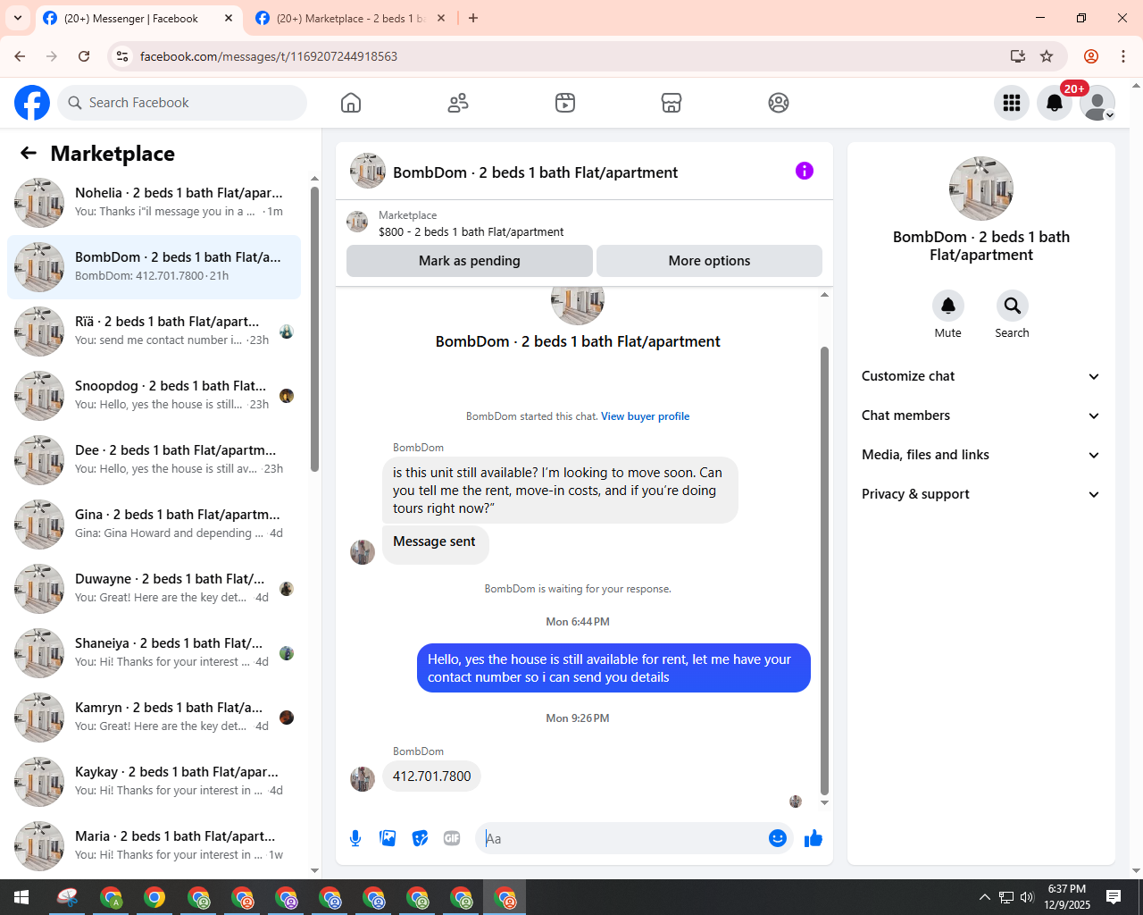Open the Video/Reels icon in top nav
This screenshot has width=1143, height=915.
coord(565,103)
